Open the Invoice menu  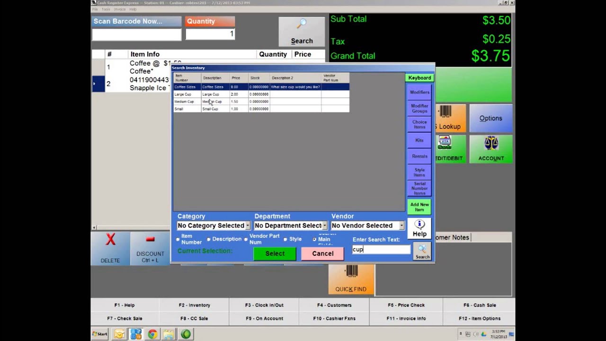click(120, 9)
